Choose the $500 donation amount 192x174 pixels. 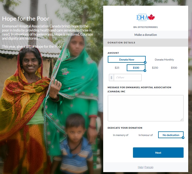pyautogui.click(x=174, y=68)
